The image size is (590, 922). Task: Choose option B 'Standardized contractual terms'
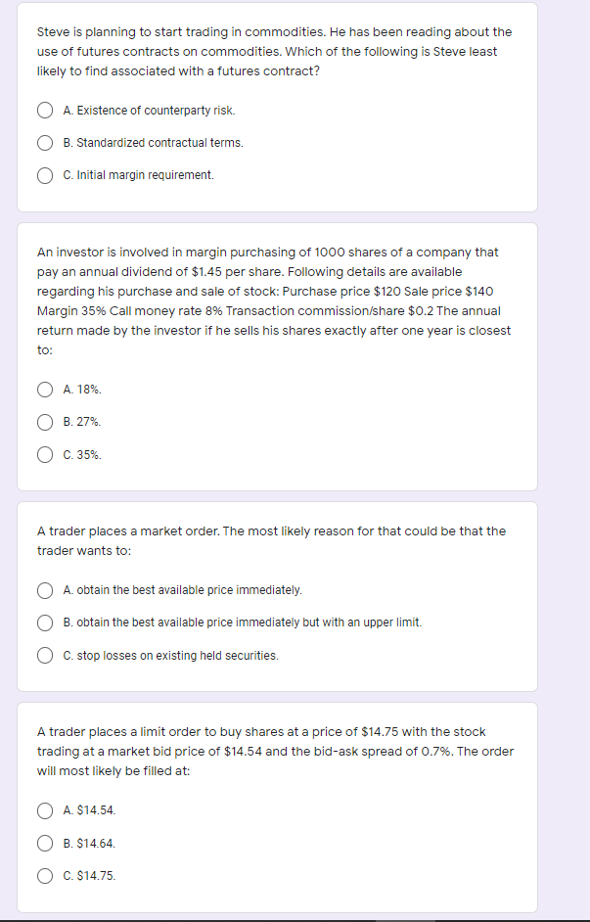pos(45,143)
